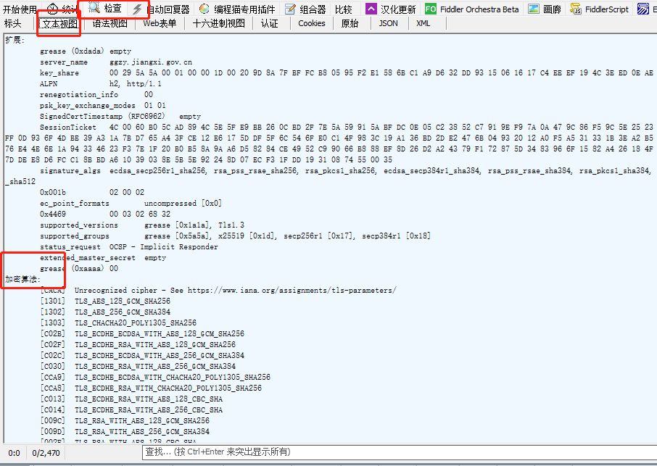Click the SignedCertTimestamp (RFC6962) line
657x466 pixels.
pyautogui.click(x=120, y=117)
